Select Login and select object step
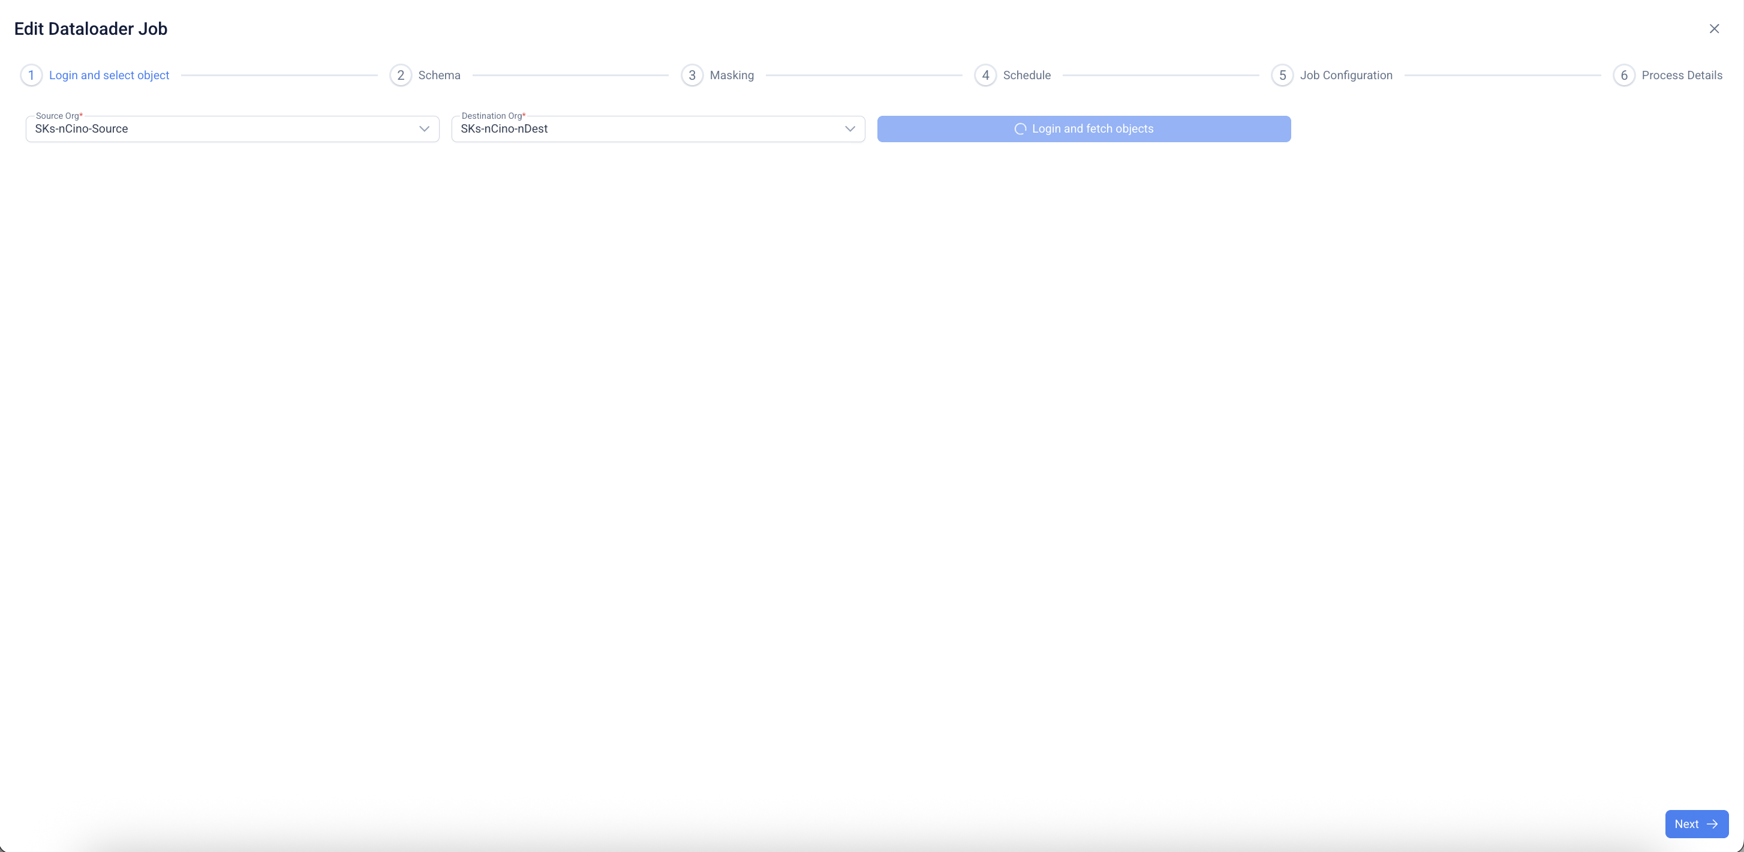This screenshot has width=1744, height=852. (109, 75)
